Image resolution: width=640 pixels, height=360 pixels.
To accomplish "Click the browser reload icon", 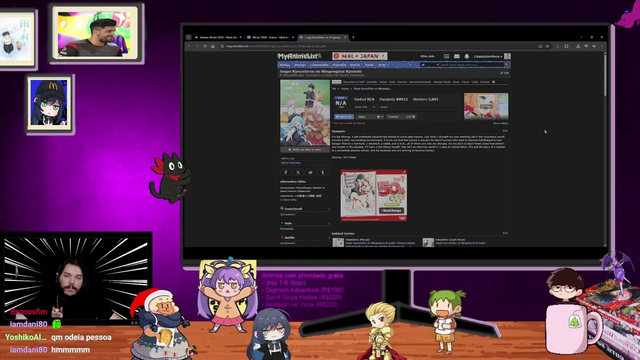I will pos(204,46).
